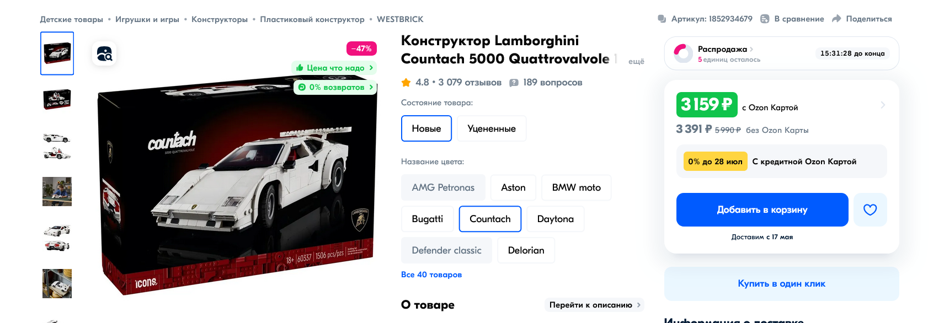The width and height of the screenshot is (944, 323).
Task: Open visual similar-items search icon
Action: pos(104,53)
